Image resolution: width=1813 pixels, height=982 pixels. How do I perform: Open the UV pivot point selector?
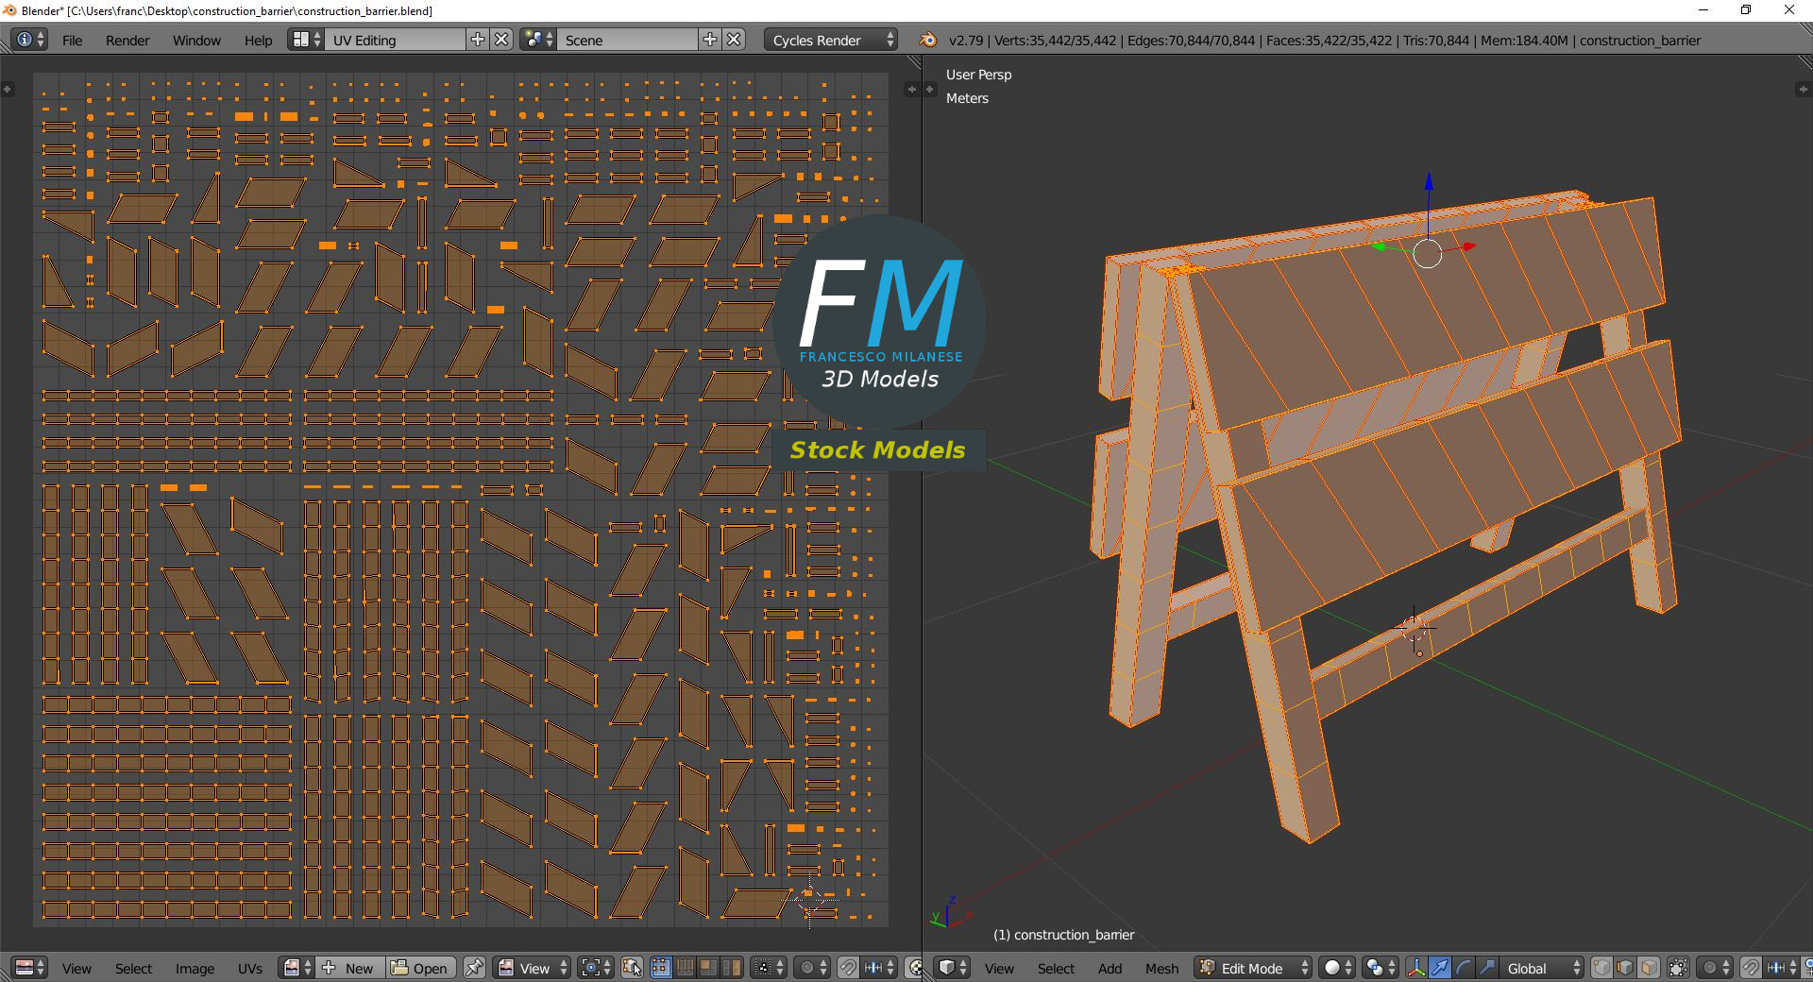coord(596,968)
